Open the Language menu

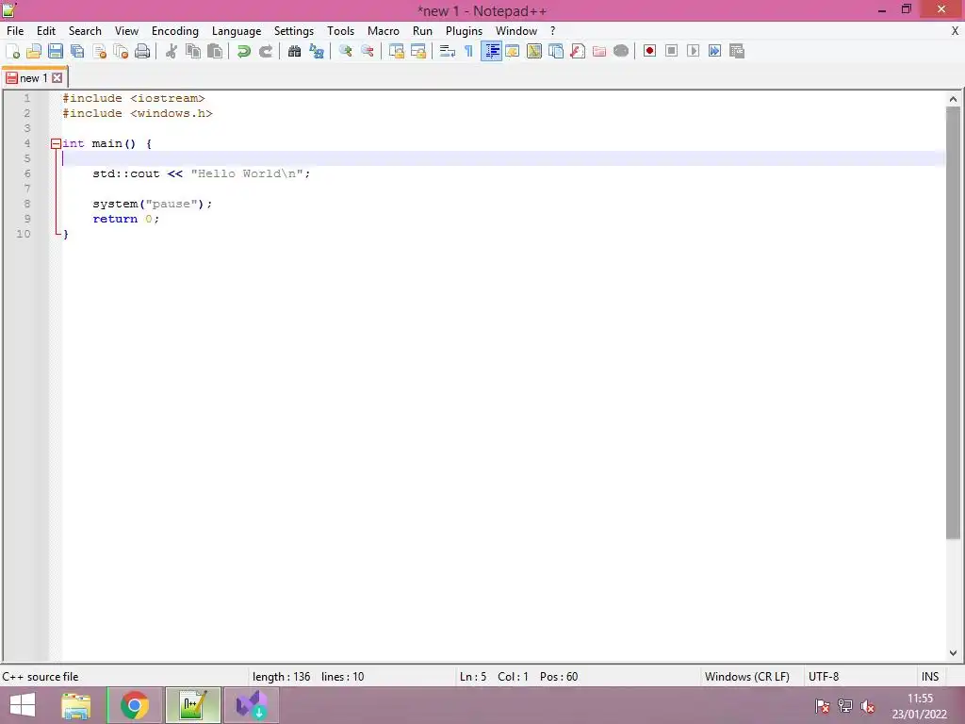point(237,31)
